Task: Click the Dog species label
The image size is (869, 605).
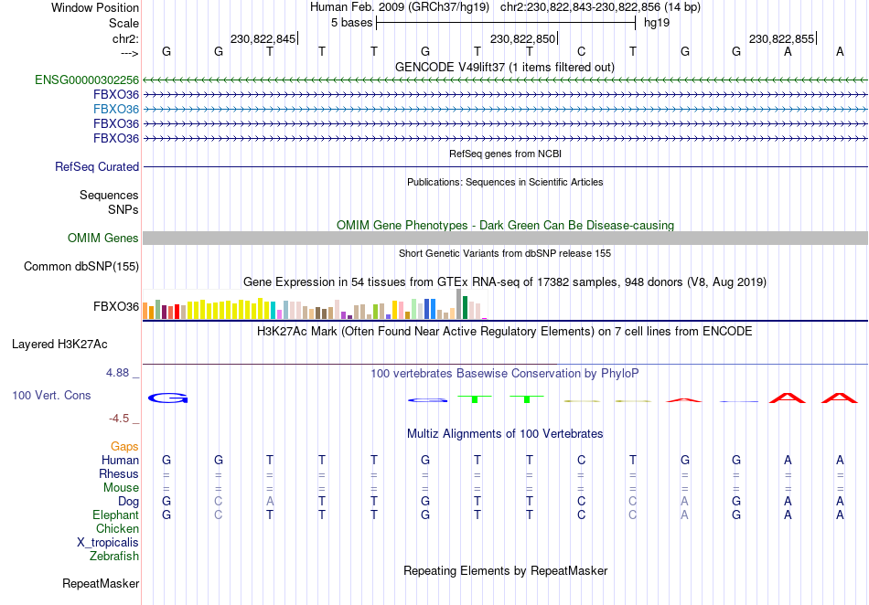Action: (x=128, y=502)
